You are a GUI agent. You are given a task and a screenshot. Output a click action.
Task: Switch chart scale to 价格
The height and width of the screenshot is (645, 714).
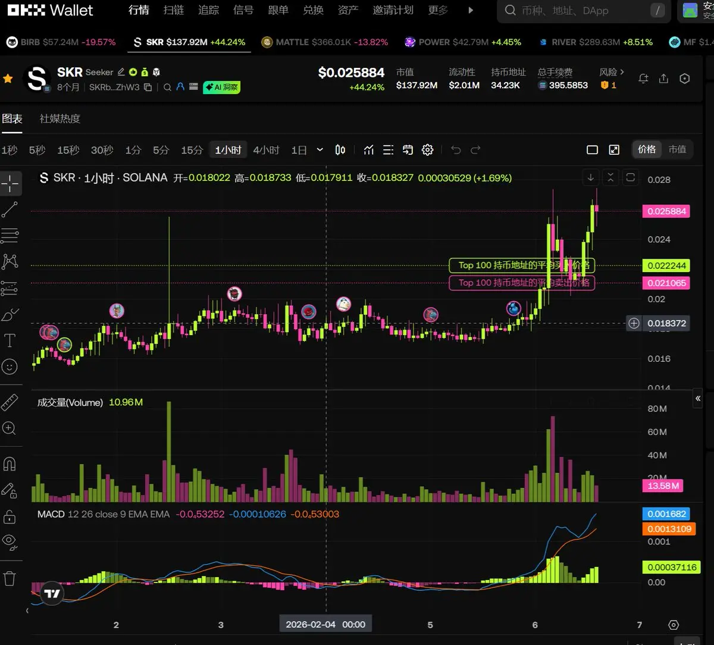pyautogui.click(x=647, y=149)
